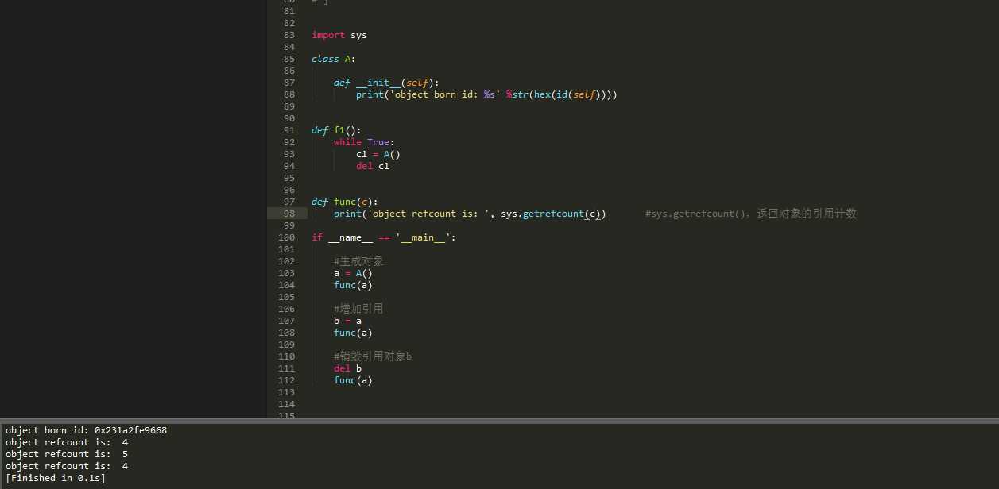This screenshot has height=489, width=999.
Task: Click the 'import sys' code line
Action: pyautogui.click(x=339, y=35)
